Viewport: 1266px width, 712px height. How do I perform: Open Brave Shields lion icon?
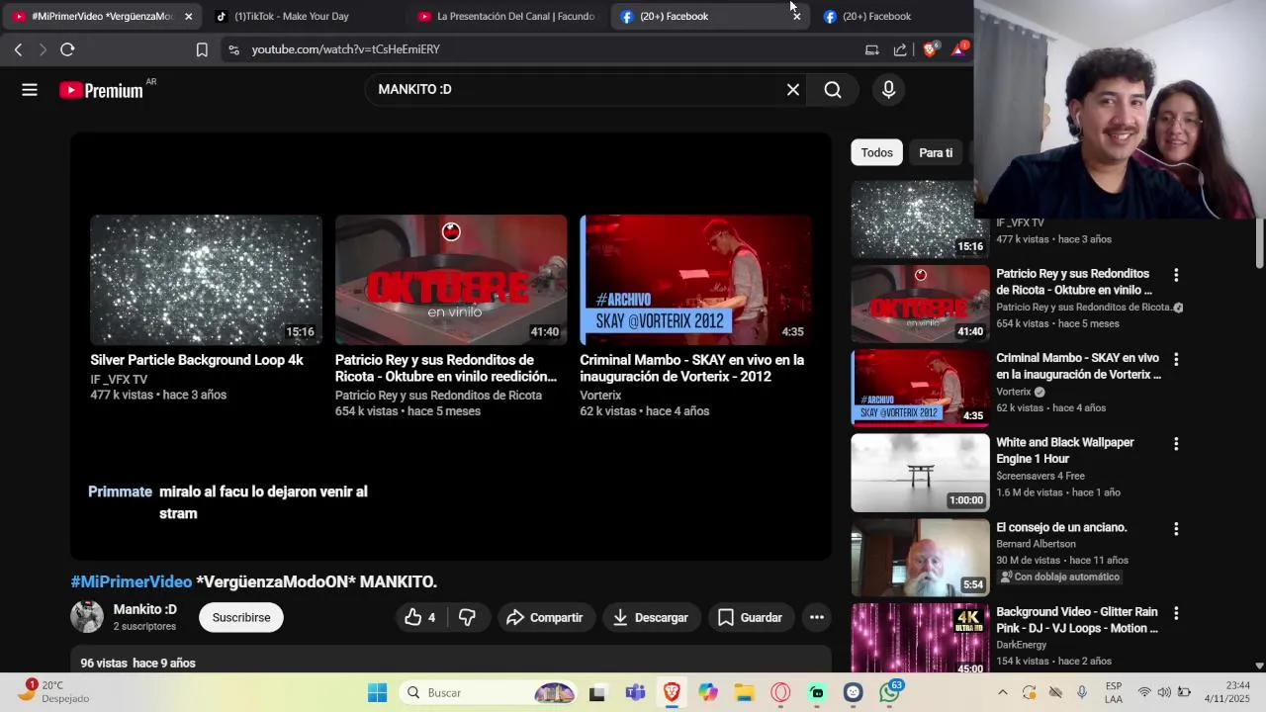pyautogui.click(x=930, y=49)
